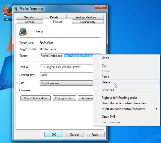
Task: Choose Copy from the context menu
Action: [x=126, y=71]
